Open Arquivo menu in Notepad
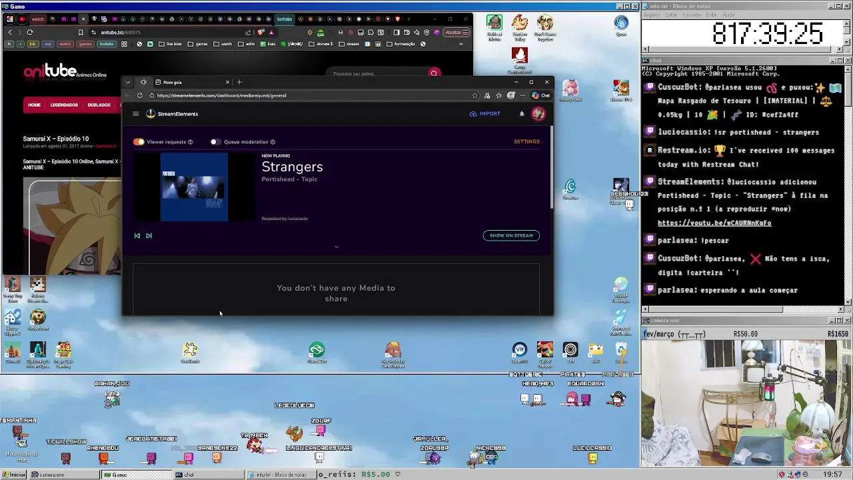853x480 pixels. click(x=651, y=15)
